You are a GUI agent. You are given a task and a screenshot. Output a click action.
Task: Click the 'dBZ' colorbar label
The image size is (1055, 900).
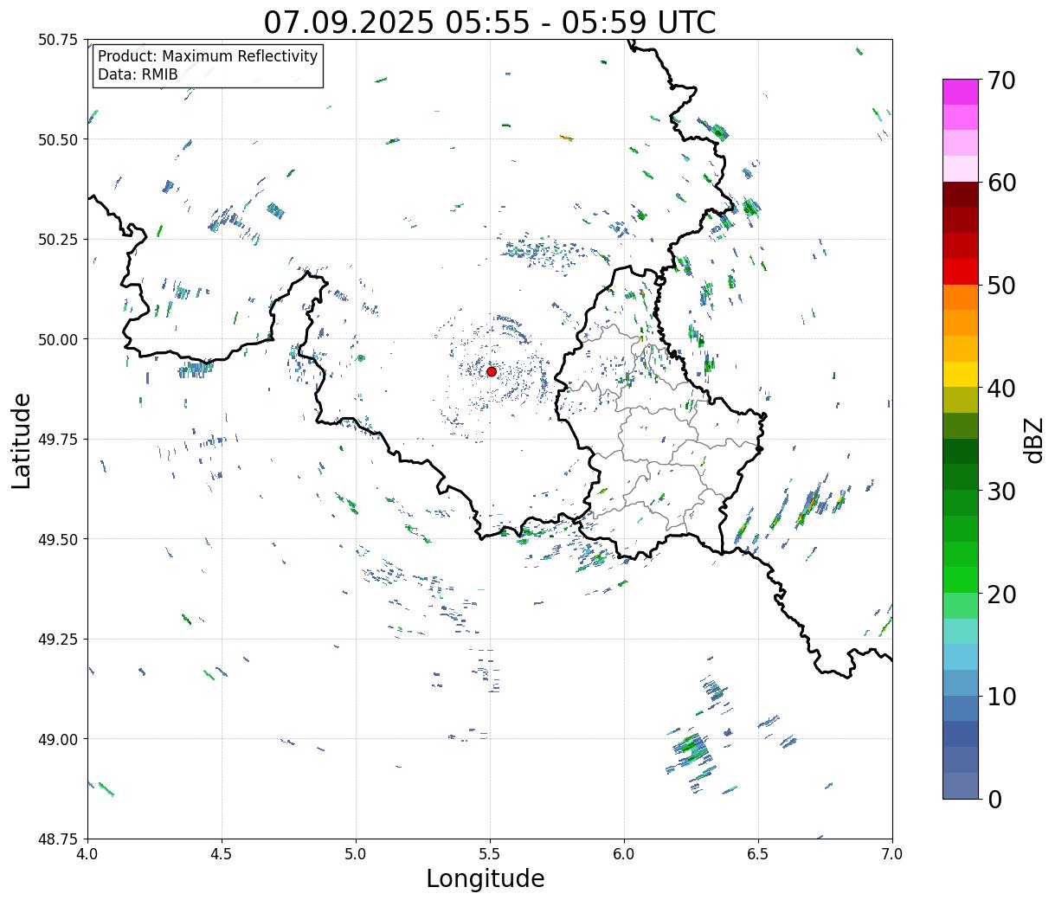click(1033, 440)
